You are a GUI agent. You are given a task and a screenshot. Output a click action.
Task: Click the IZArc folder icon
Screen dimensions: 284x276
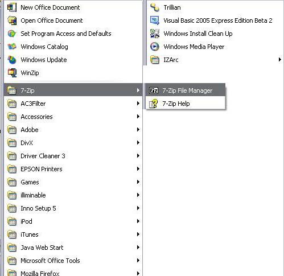coord(155,60)
